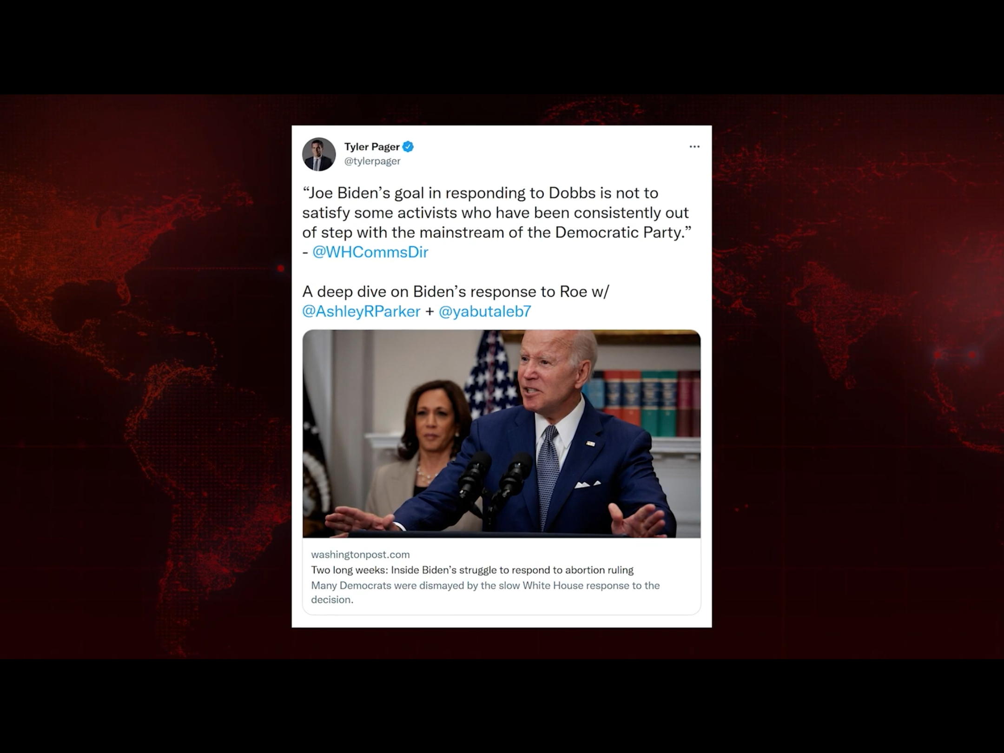Visit the @yabutaleb7 mention

pyautogui.click(x=485, y=311)
